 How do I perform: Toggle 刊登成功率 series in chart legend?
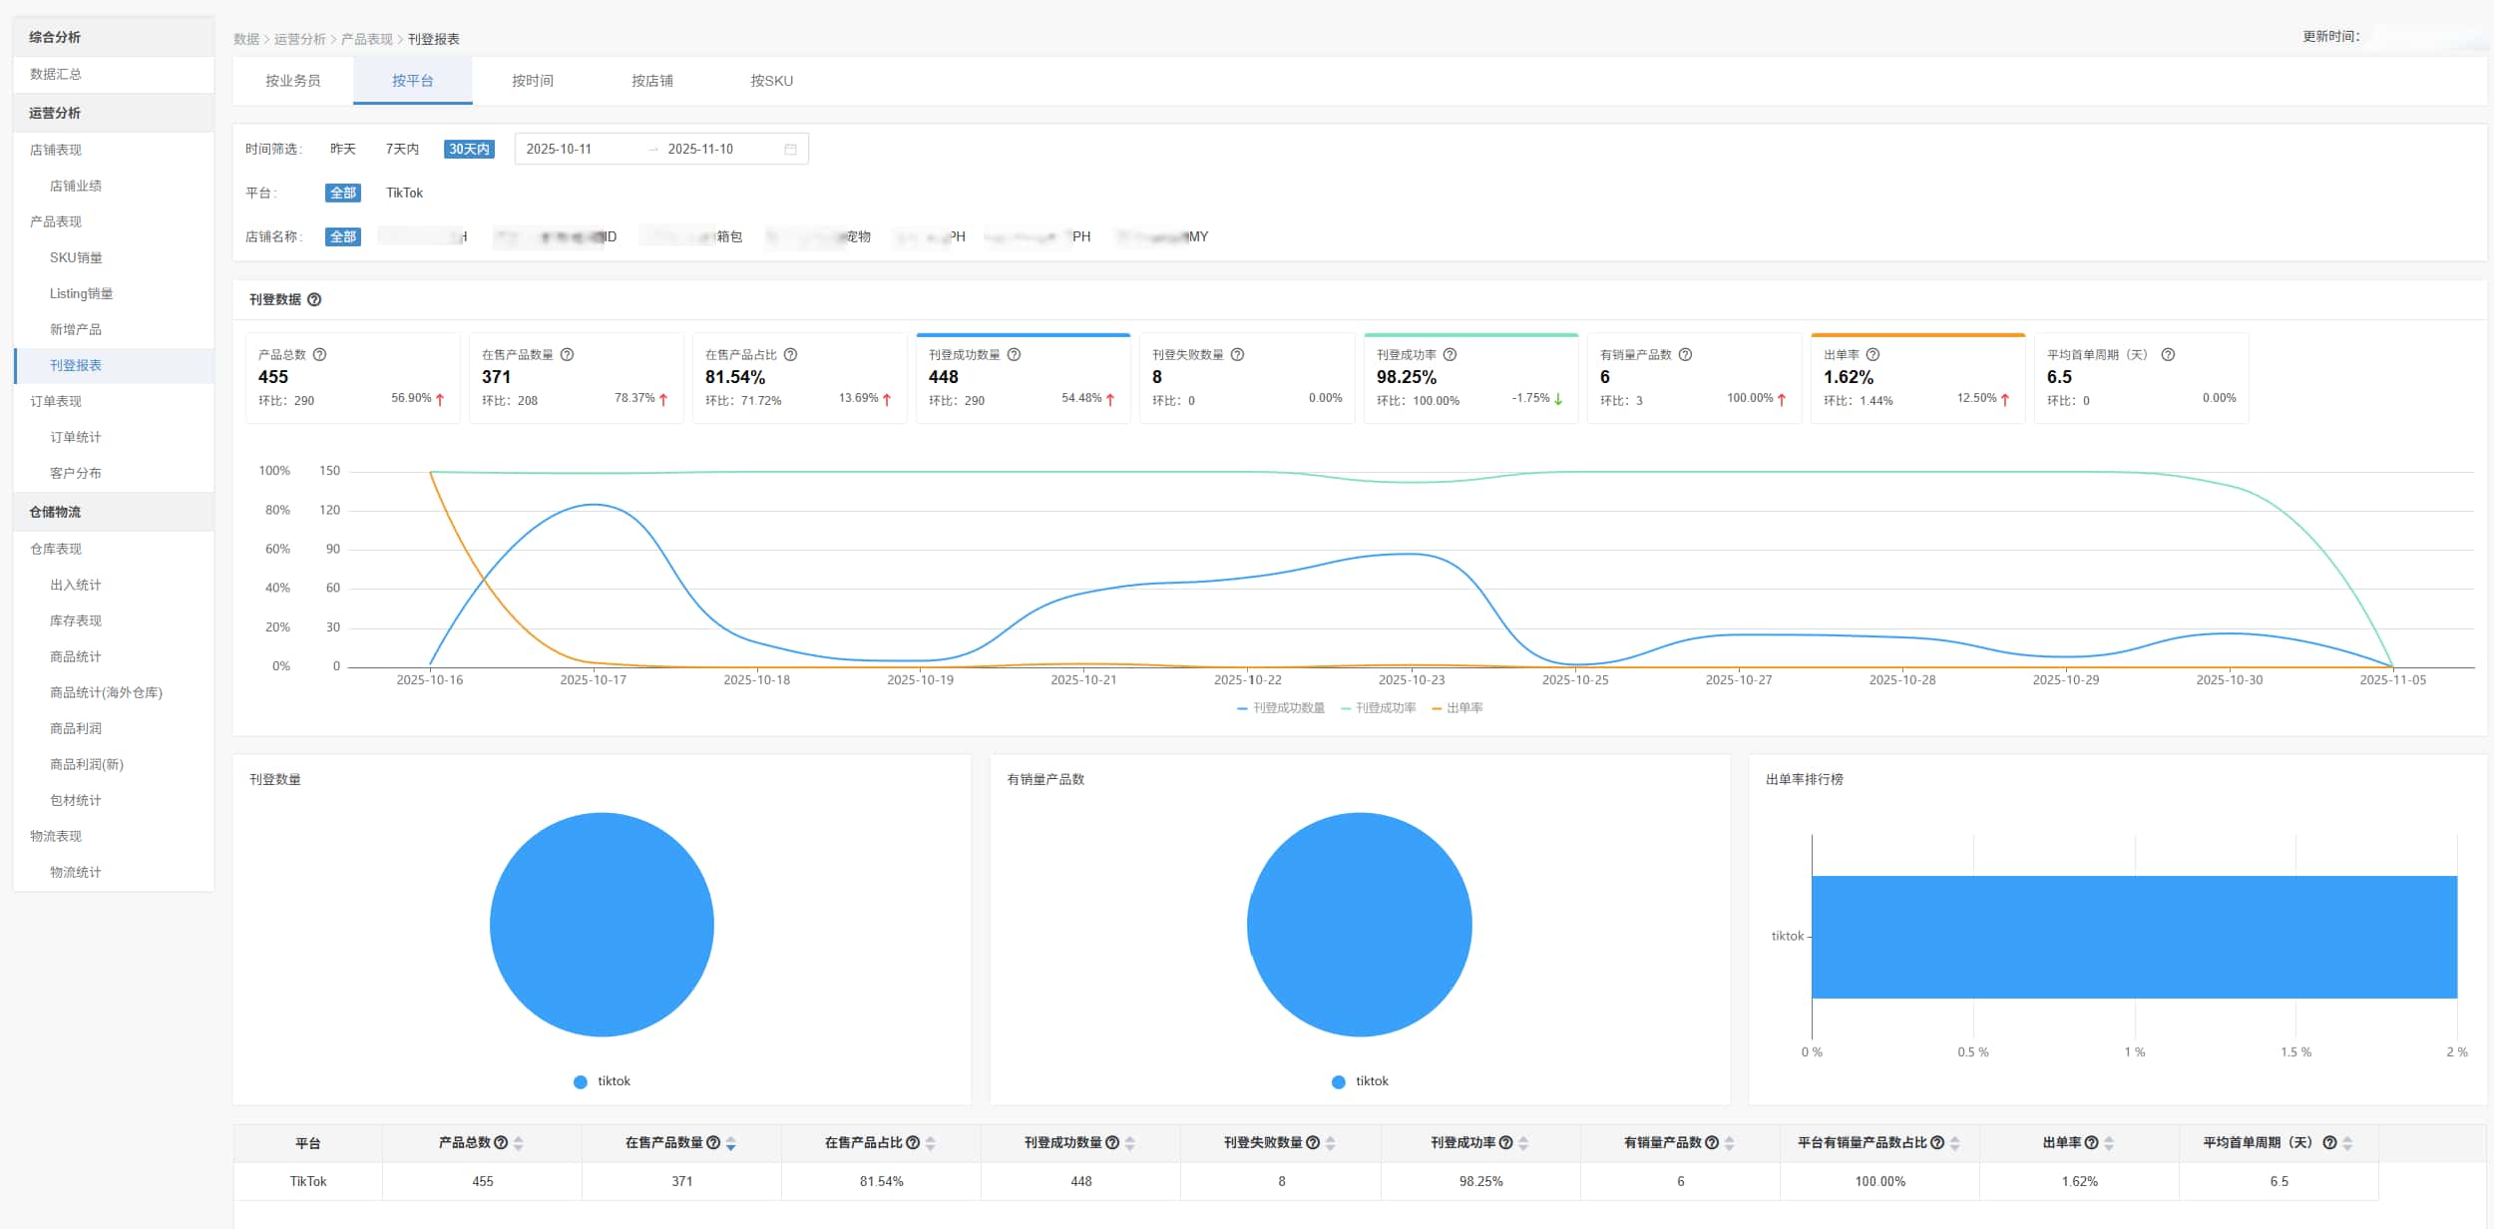(x=1379, y=708)
